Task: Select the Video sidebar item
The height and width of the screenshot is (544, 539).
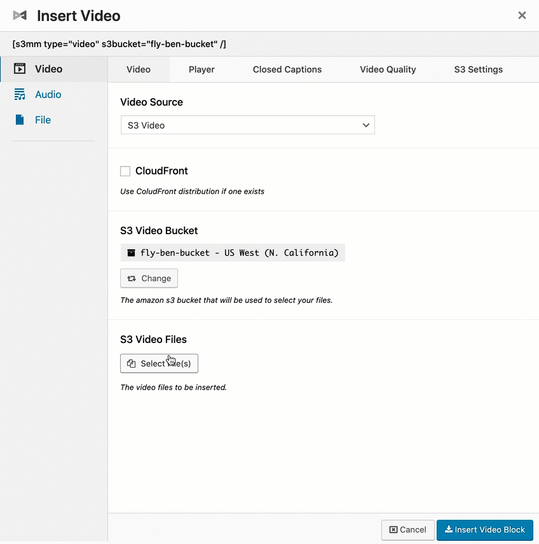Action: coord(54,69)
